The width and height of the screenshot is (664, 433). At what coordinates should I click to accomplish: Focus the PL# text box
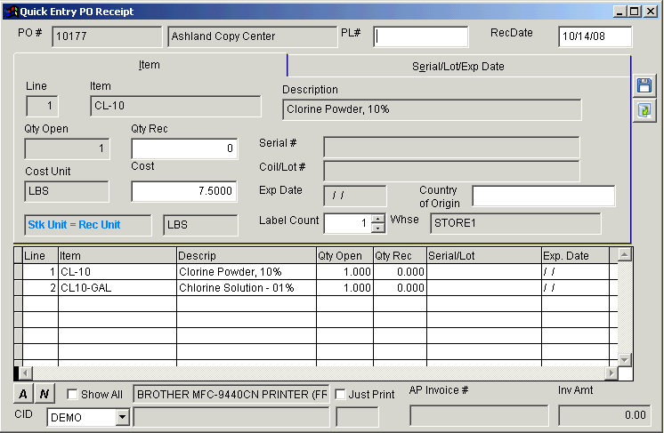pos(421,36)
